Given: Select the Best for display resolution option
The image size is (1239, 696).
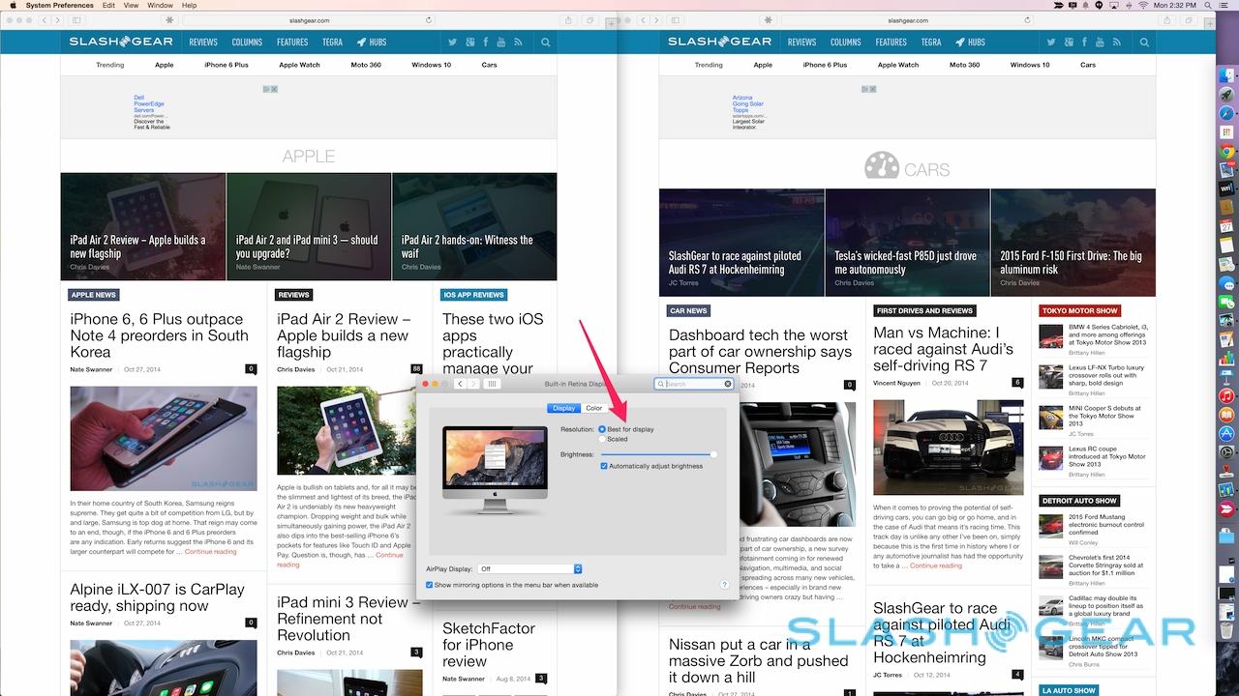Looking at the screenshot, I should [603, 428].
